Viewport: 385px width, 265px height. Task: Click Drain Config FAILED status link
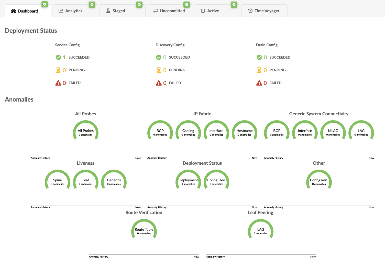[x=275, y=83]
